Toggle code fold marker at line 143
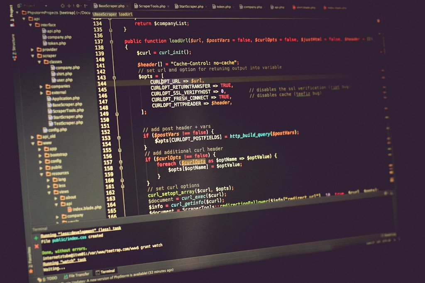This screenshot has height=283, width=425. point(114,77)
